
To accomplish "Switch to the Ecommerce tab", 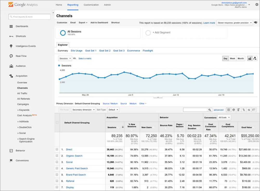I will click(x=133, y=50).
